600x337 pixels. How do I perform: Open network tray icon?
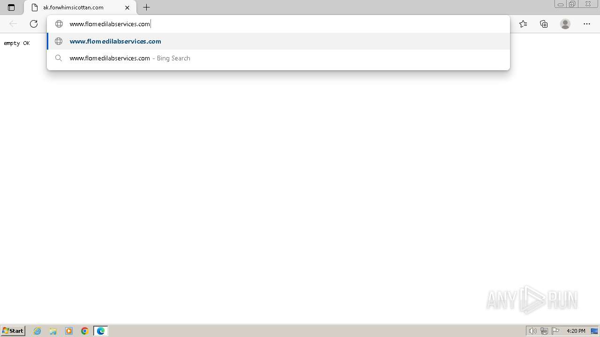coord(544,331)
